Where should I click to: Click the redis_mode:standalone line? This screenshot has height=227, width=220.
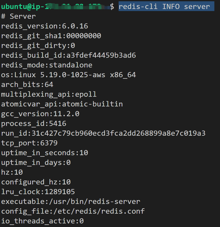(x=47, y=65)
